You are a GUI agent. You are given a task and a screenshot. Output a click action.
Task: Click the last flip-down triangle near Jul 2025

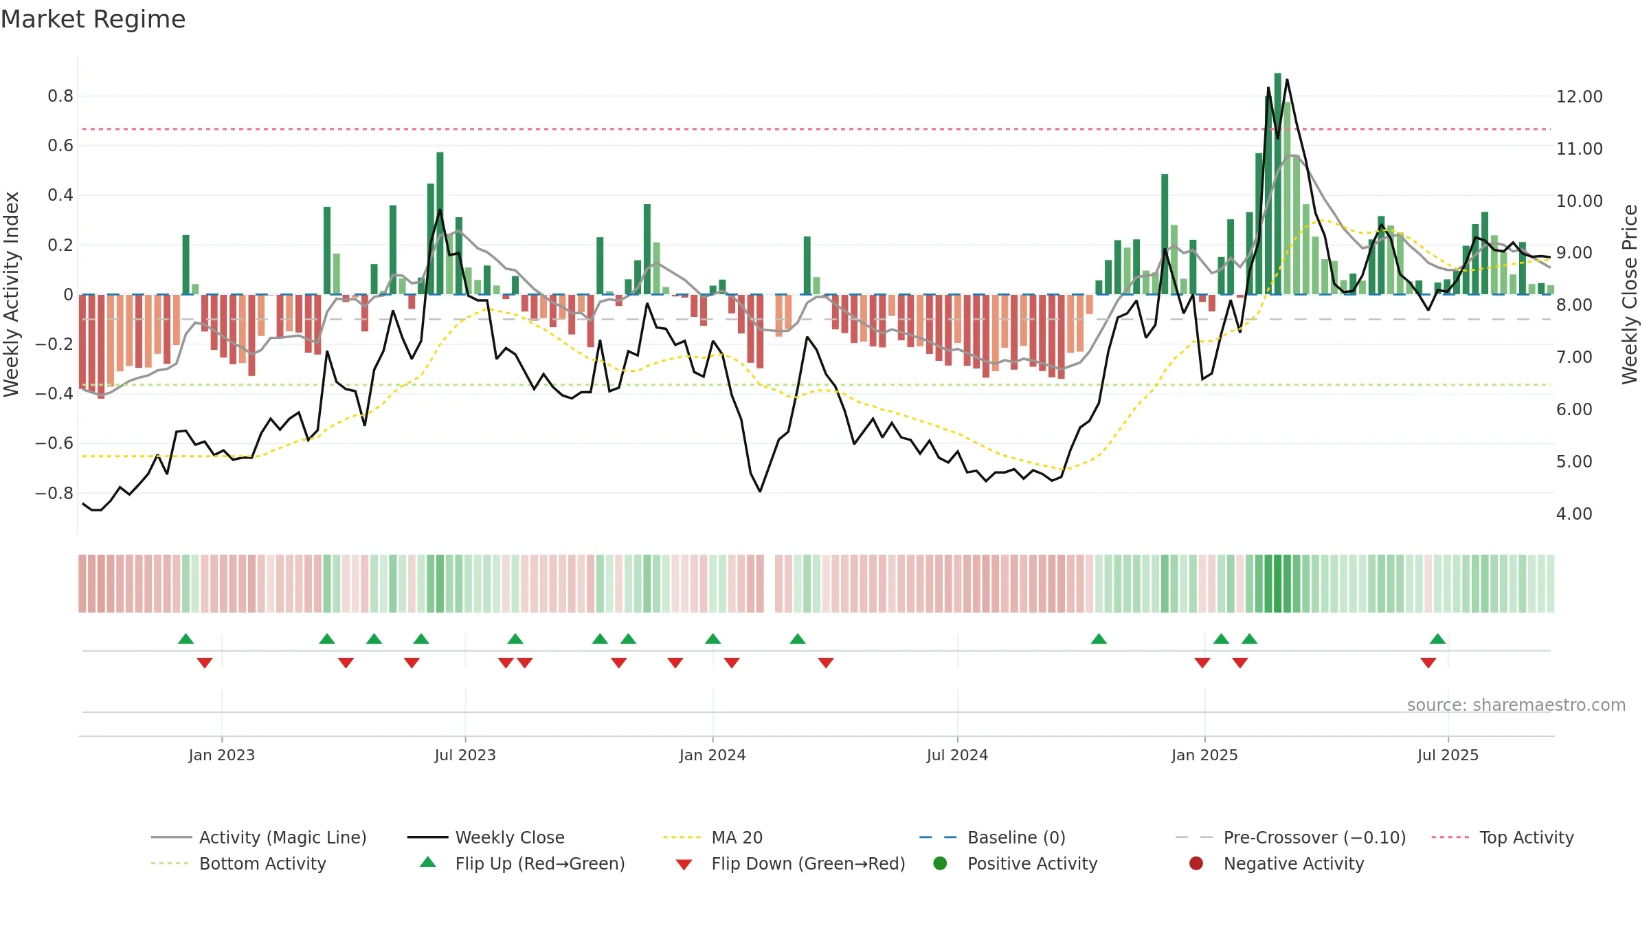tap(1428, 663)
